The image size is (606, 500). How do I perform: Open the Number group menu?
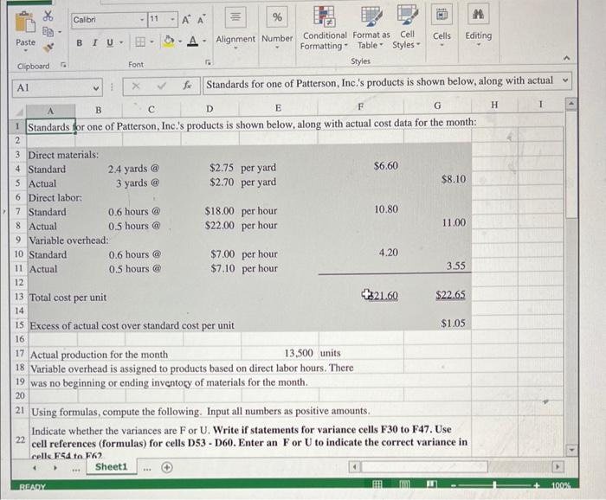pos(277,29)
